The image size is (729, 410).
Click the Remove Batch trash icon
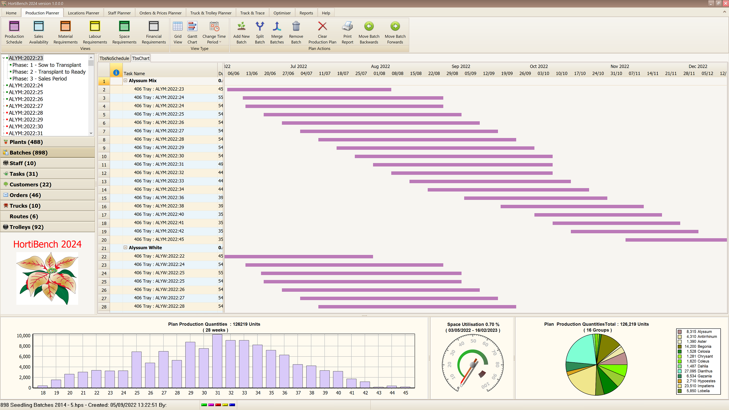[296, 27]
